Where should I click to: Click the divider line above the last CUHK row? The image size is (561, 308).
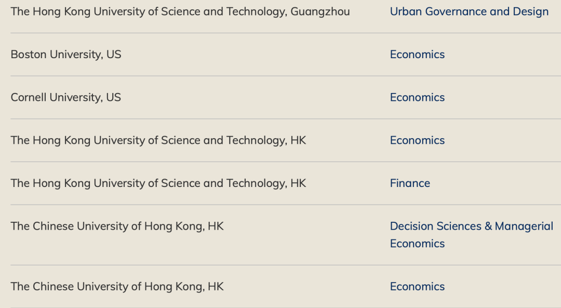pyautogui.click(x=286, y=265)
